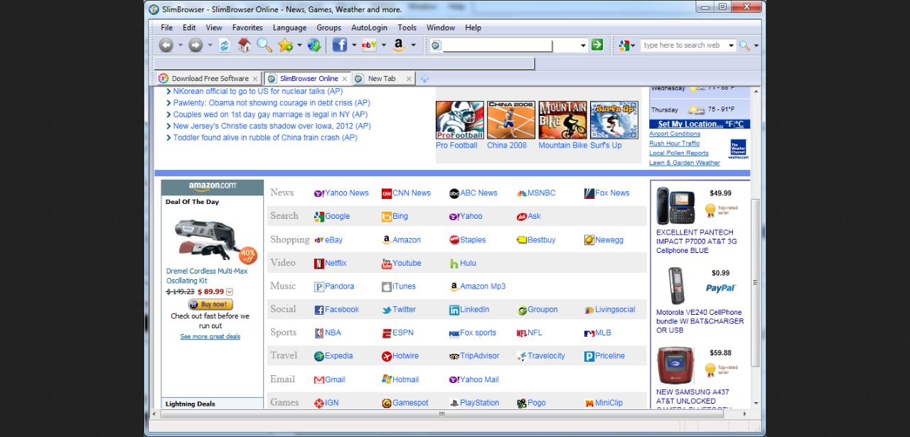The image size is (910, 437).
Task: Click the Amazon toolbar icon
Action: (x=398, y=45)
